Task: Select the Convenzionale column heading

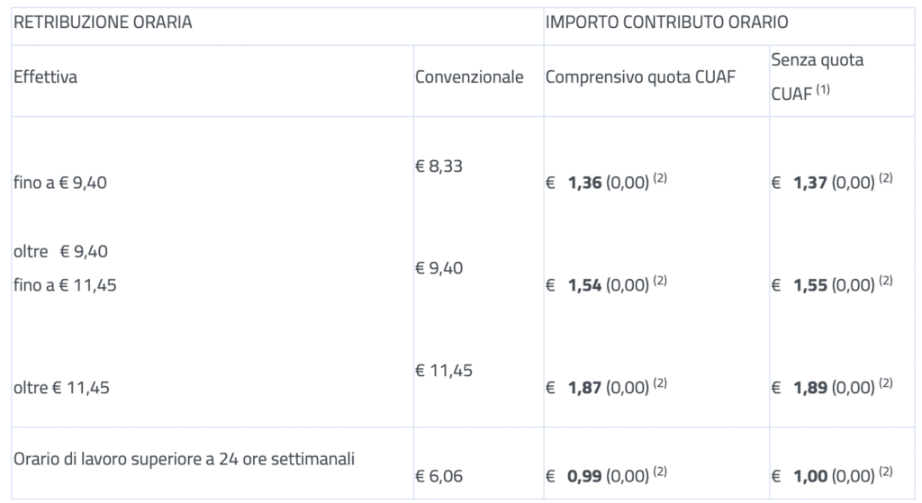Action: [x=469, y=77]
